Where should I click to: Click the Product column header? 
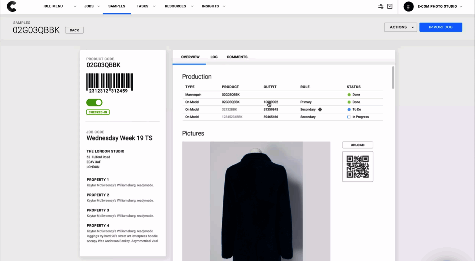coord(230,87)
